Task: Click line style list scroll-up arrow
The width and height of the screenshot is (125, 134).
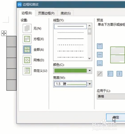Action: [89, 26]
